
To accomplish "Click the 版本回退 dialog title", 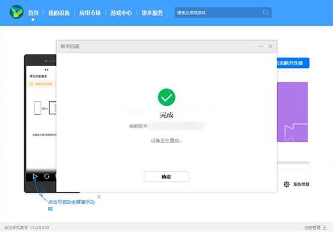I will [x=70, y=46].
